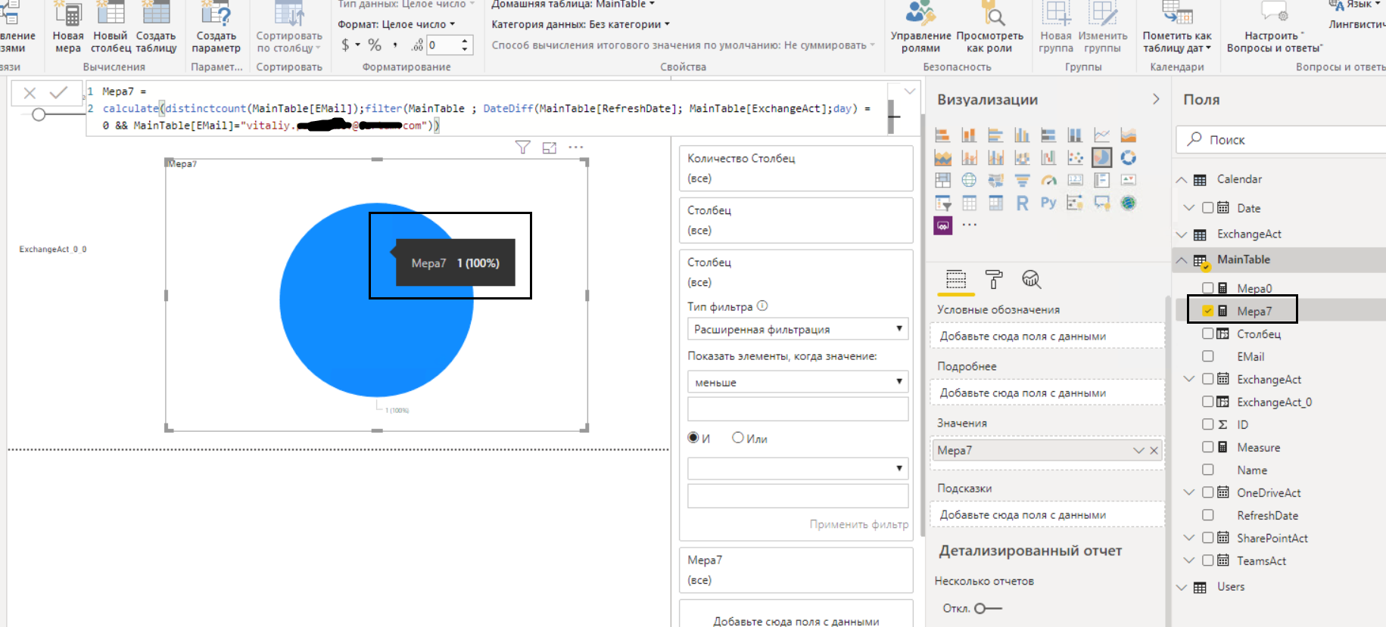Cancel formula with the X icon
1386x627 pixels.
coord(30,93)
